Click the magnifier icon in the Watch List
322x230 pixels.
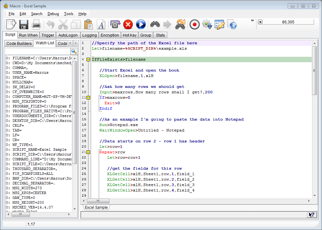click(74, 51)
